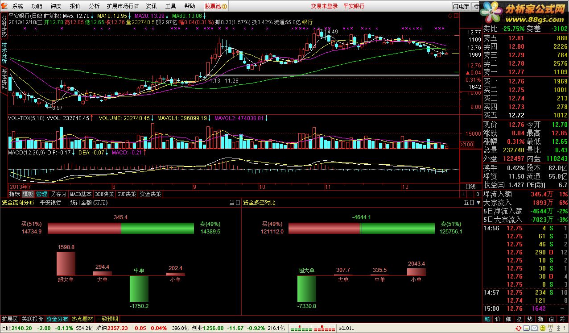Click the 指标 tab below chart

[15, 194]
